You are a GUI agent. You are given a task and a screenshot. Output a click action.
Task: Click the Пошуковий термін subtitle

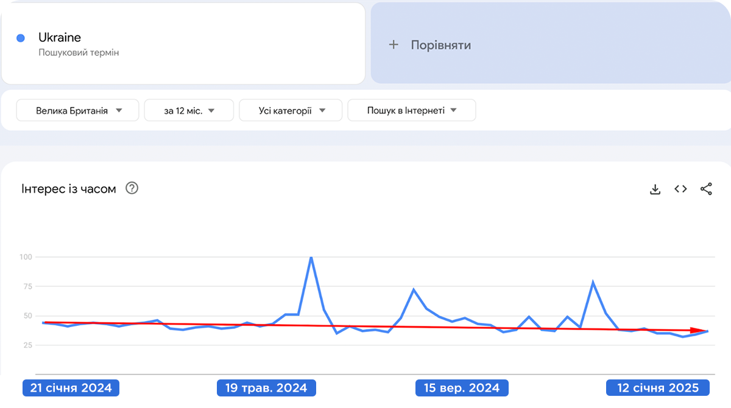coord(79,53)
